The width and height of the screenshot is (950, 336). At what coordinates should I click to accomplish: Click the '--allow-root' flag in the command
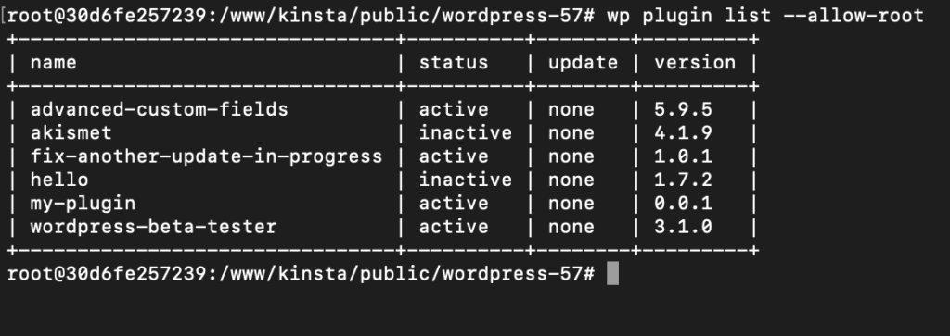854,15
